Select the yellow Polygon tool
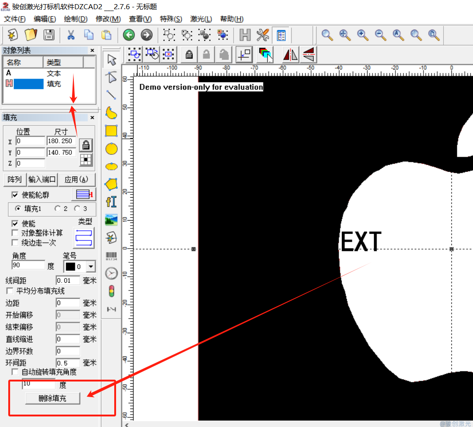 click(111, 184)
